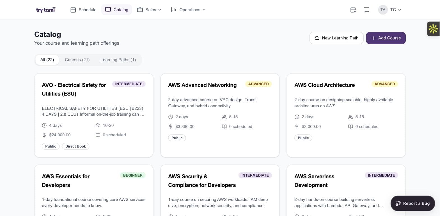Screen dimensions: 440x216
Task: Click the megaphone icon in Report a Bug
Action: click(x=398, y=203)
